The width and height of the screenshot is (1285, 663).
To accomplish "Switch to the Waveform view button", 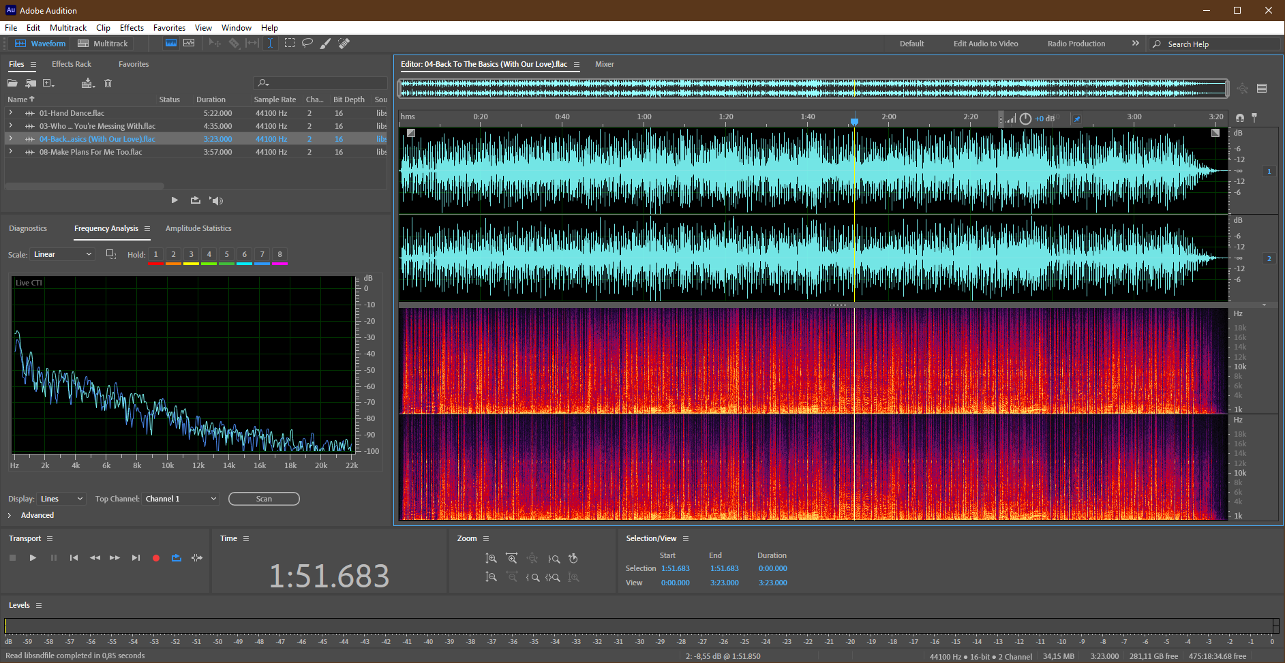I will click(40, 43).
